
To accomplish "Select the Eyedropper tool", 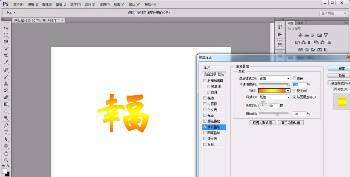I will [6, 62].
